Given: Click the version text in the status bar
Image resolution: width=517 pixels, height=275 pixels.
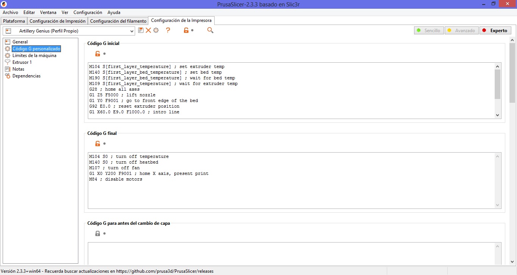Looking at the screenshot, I should pyautogui.click(x=107, y=271).
